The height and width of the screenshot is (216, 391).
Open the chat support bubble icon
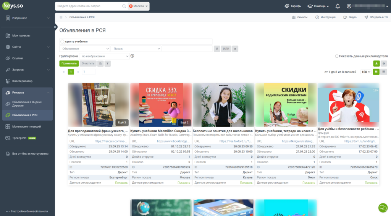(x=383, y=208)
